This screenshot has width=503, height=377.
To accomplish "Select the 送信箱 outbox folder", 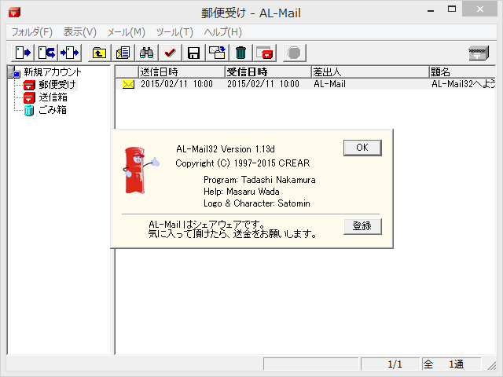I will tap(53, 97).
